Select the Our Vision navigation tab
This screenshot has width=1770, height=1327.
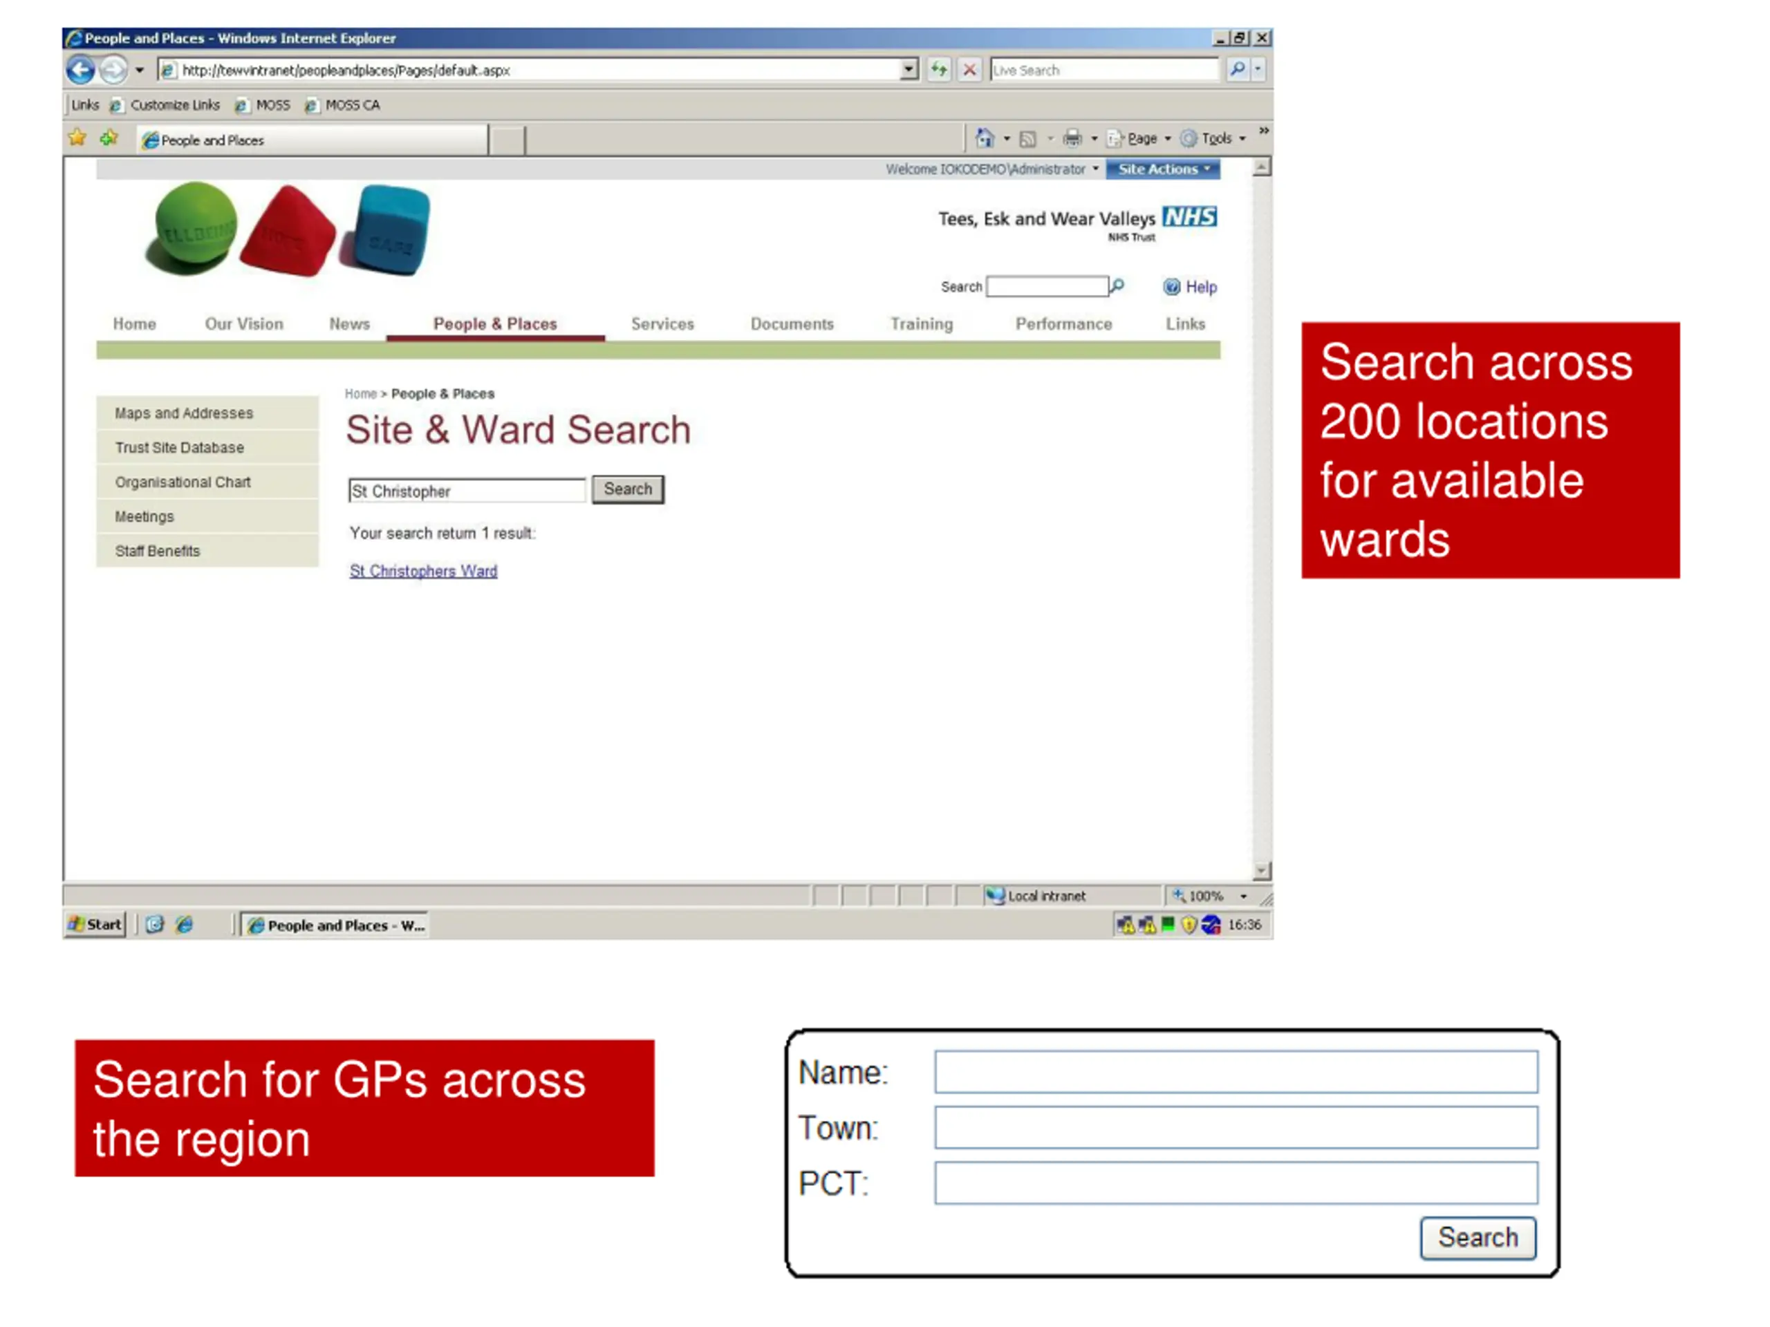[244, 324]
